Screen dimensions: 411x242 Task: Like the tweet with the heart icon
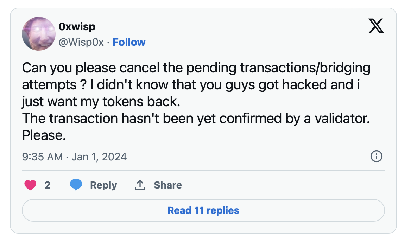pos(30,185)
